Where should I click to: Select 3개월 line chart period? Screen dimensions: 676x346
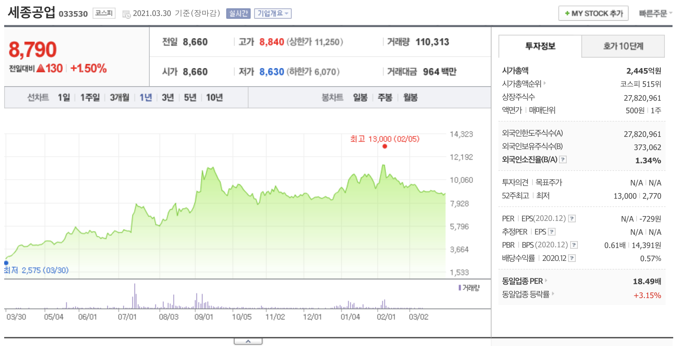point(119,98)
